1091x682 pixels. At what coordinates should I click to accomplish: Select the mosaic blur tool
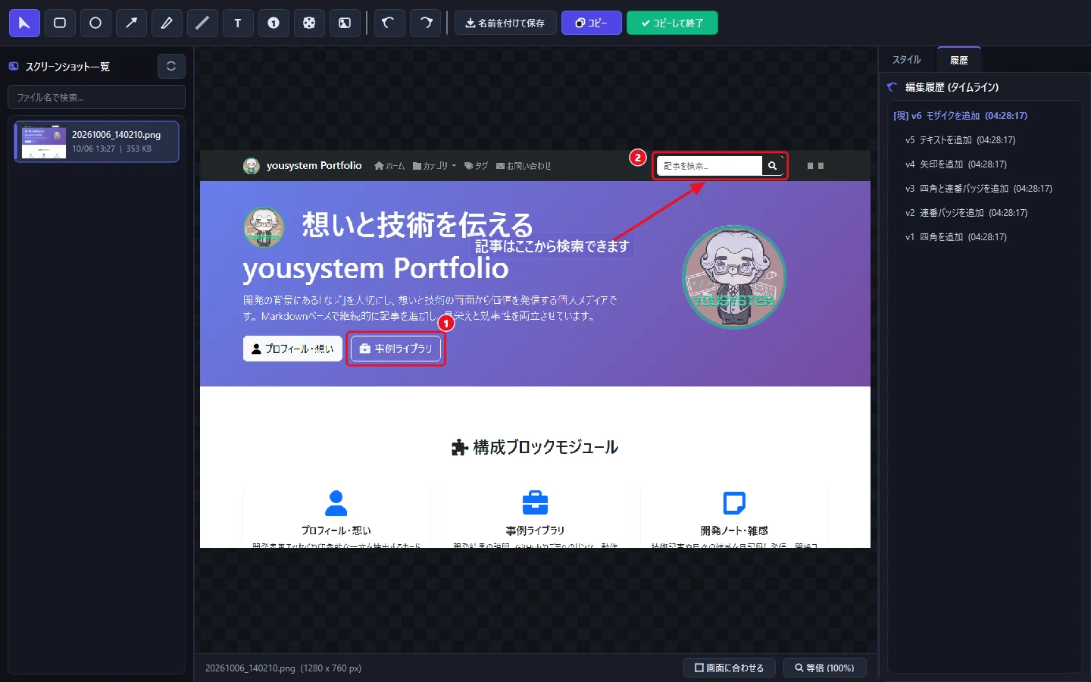[x=309, y=23]
